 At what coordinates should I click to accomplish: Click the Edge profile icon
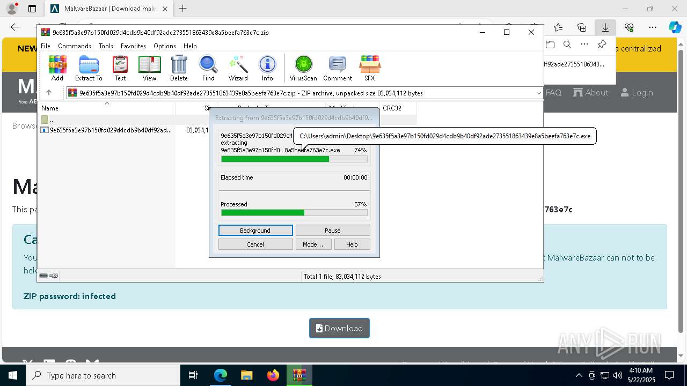pyautogui.click(x=11, y=9)
